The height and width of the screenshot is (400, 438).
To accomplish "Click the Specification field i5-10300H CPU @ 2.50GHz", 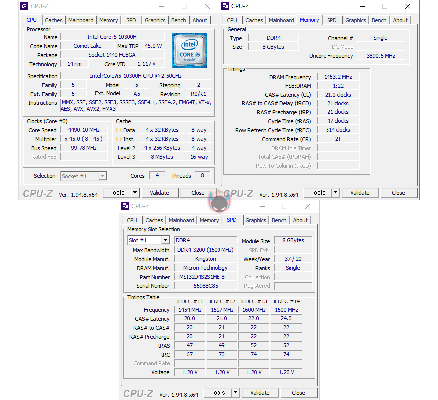I will pos(136,76).
